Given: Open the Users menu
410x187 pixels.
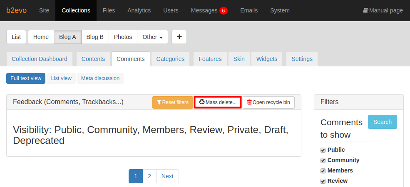Looking at the screenshot, I should (x=171, y=10).
